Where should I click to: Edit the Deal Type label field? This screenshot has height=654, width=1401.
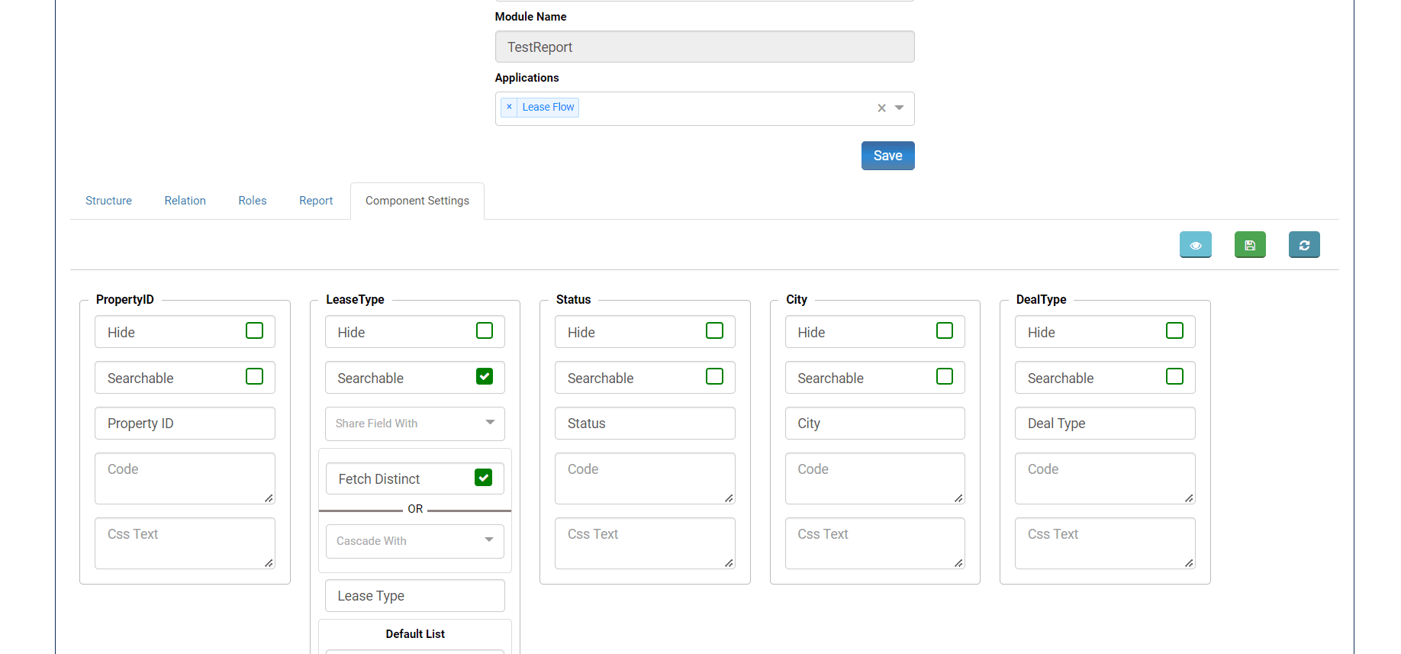[1105, 424]
